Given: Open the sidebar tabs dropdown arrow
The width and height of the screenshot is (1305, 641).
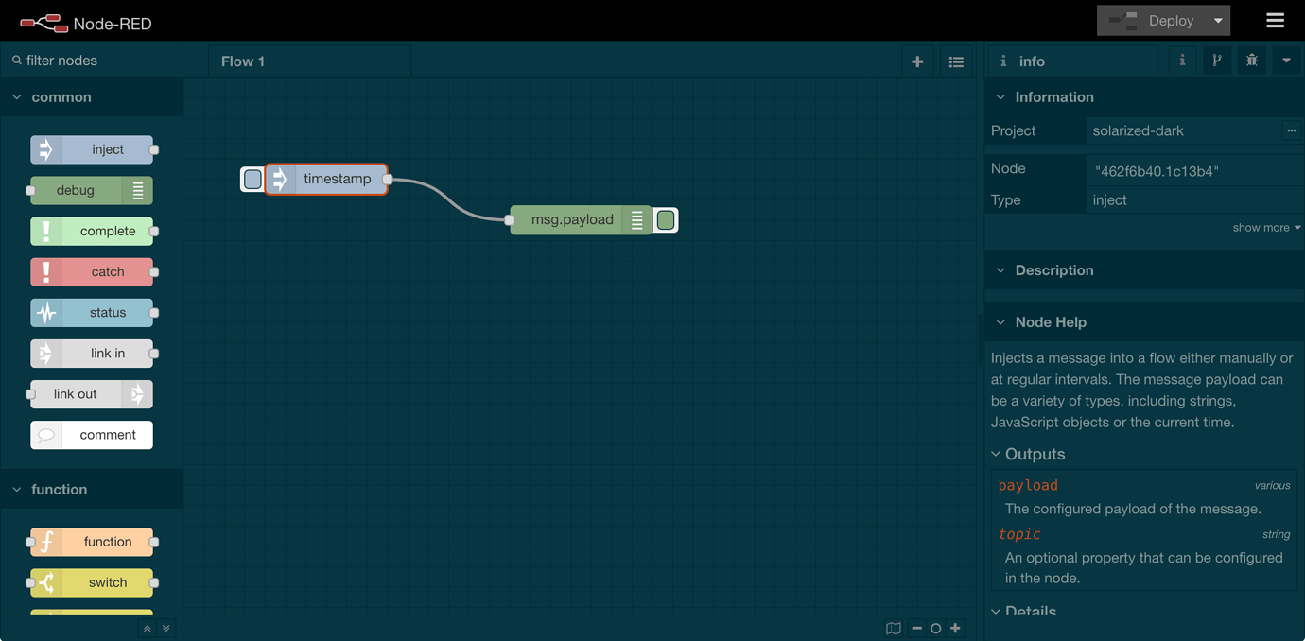Looking at the screenshot, I should 1286,60.
